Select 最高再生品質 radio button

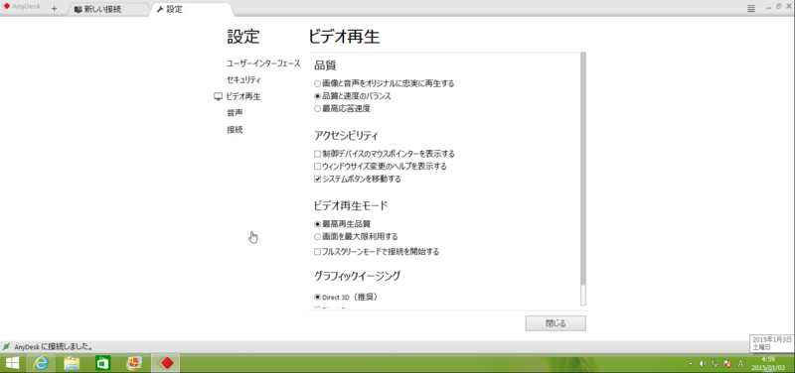[x=317, y=223]
